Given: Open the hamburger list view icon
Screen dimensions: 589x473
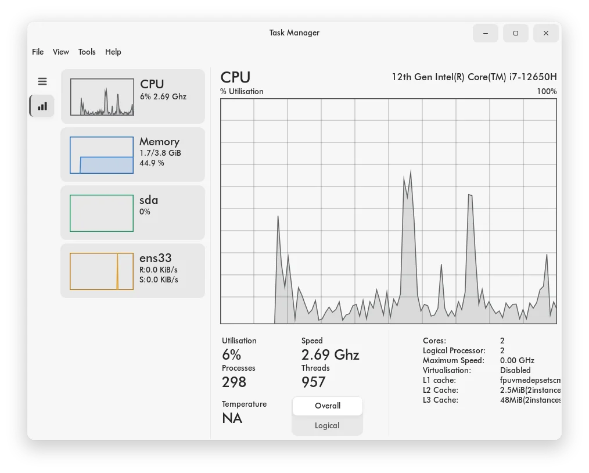Looking at the screenshot, I should [42, 81].
